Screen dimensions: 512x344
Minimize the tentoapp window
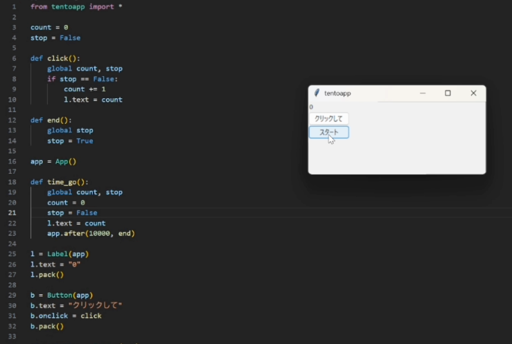point(423,93)
